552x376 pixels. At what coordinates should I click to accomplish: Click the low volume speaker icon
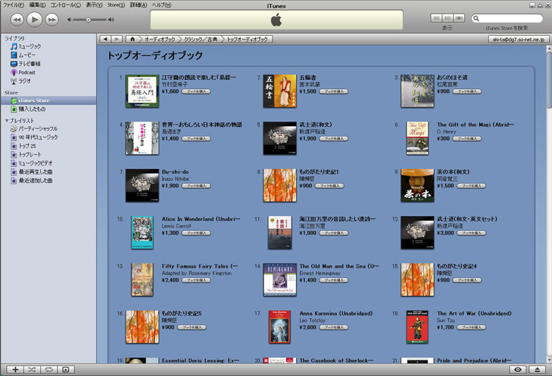point(70,20)
